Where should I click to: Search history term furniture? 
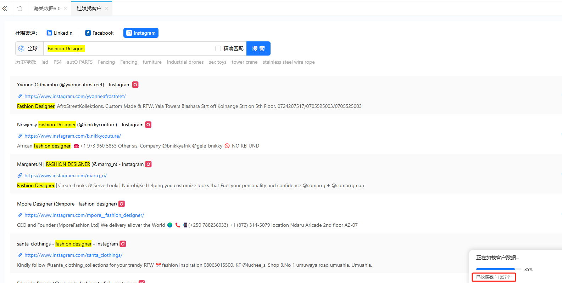click(x=152, y=62)
